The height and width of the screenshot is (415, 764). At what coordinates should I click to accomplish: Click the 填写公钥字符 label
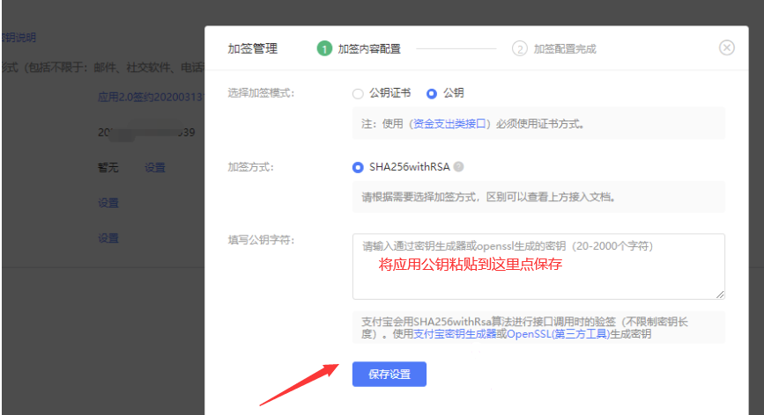point(261,240)
